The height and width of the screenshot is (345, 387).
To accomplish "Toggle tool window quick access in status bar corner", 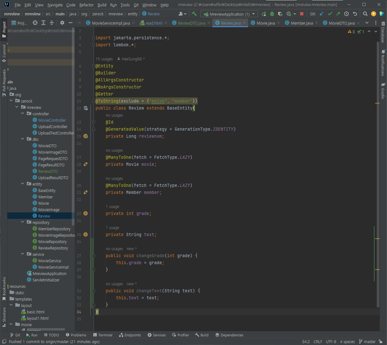I will pyautogui.click(x=4, y=341).
